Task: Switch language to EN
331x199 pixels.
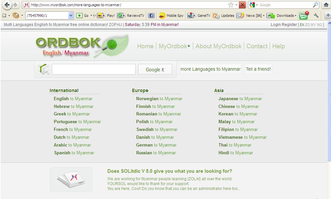Action: 302,25
